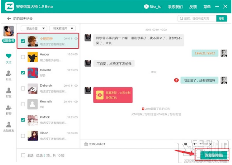Open the 好友 friends category
The width and height of the screenshot is (232, 165).
coord(9,93)
